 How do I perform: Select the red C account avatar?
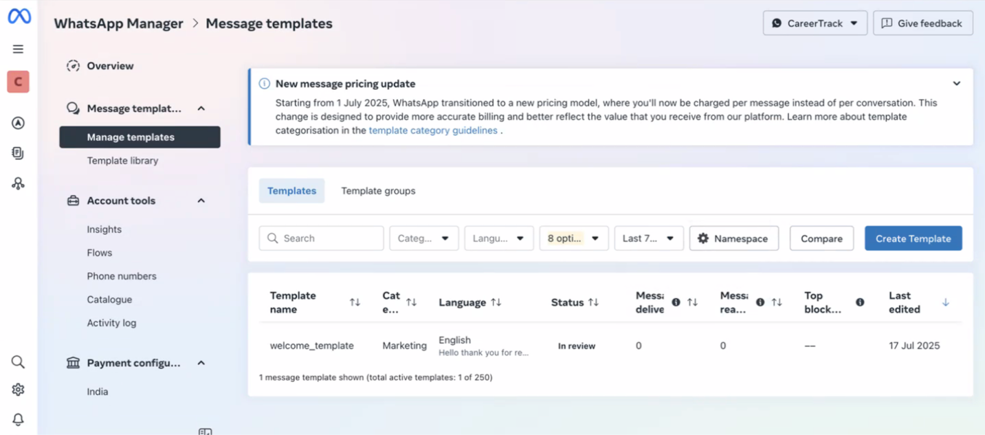18,81
